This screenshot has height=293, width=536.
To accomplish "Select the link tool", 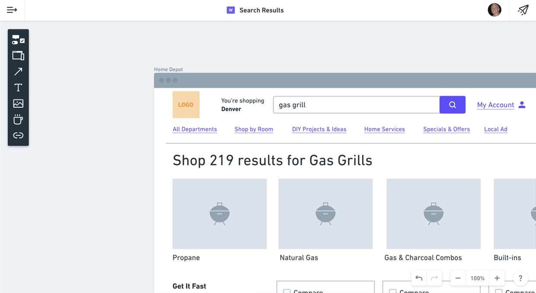I will click(18, 135).
